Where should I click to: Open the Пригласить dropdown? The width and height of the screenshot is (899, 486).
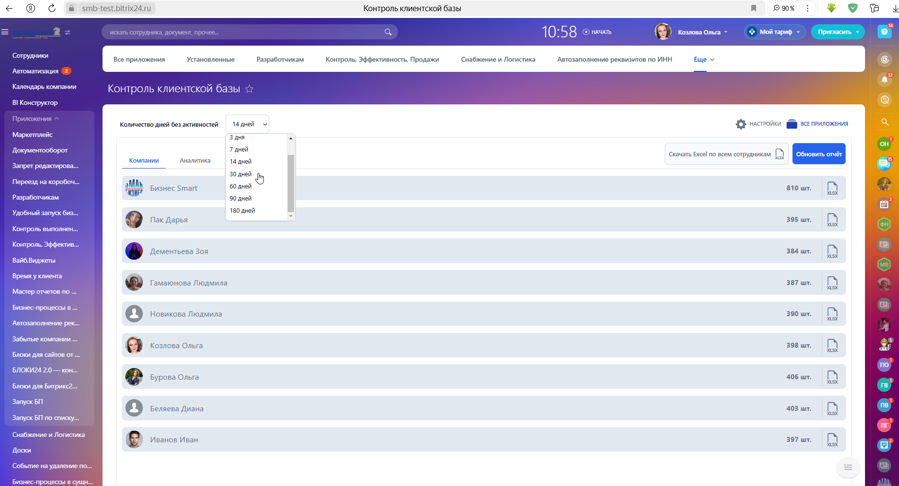point(838,32)
